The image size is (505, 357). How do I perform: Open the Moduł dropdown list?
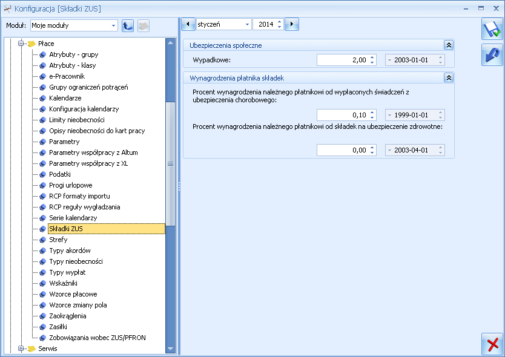tap(113, 26)
